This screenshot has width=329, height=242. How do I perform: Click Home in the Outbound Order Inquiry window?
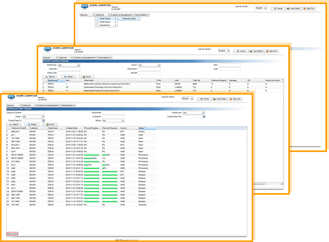(x=204, y=98)
